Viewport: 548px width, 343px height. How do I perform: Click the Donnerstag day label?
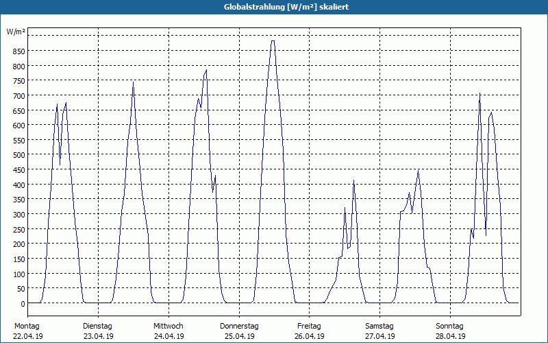click(239, 327)
